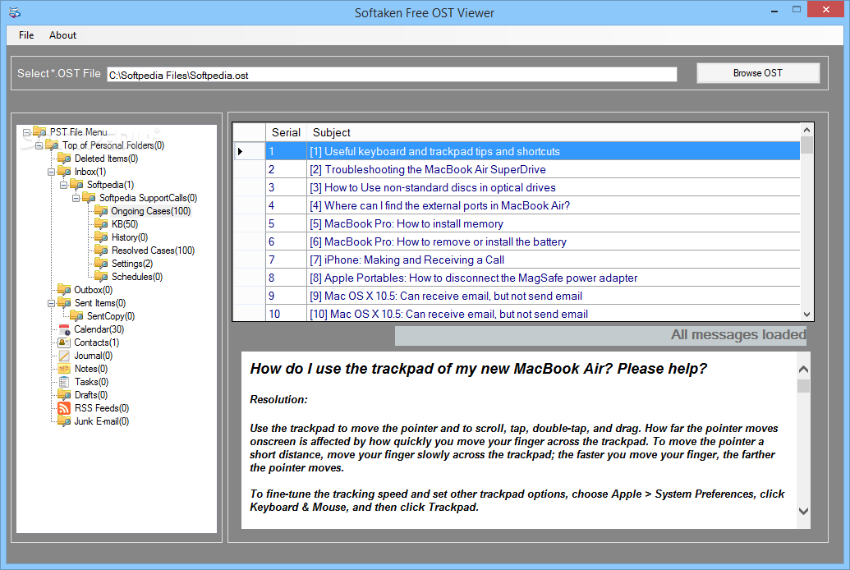Click the Softpedia(1) folder icon
Viewport: 850px width, 570px height.
tap(76, 185)
